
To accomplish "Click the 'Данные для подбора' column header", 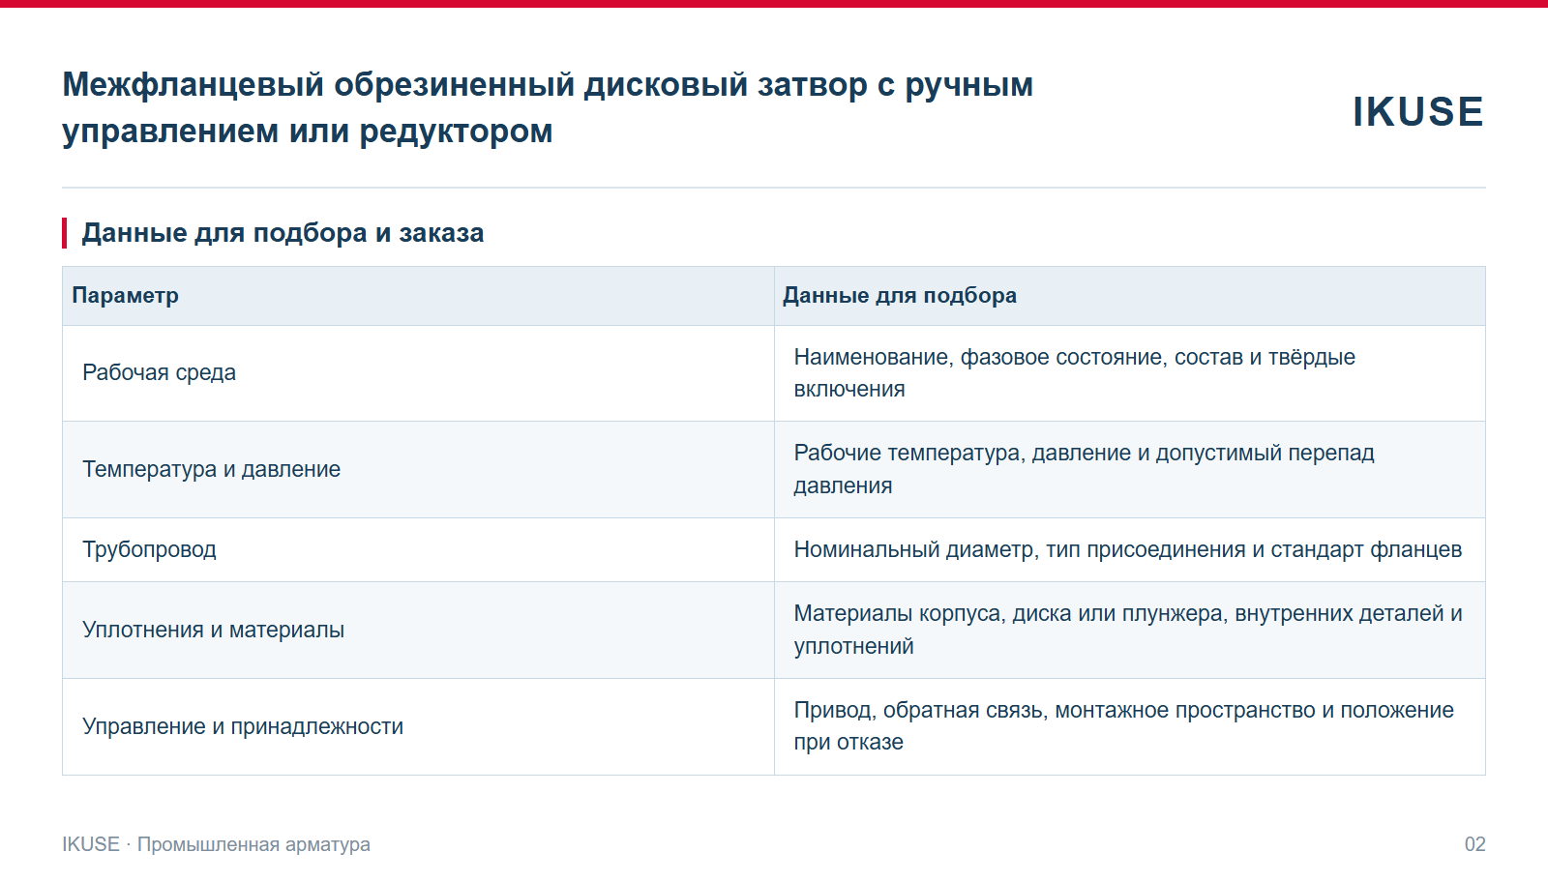I will pyautogui.click(x=1130, y=296).
